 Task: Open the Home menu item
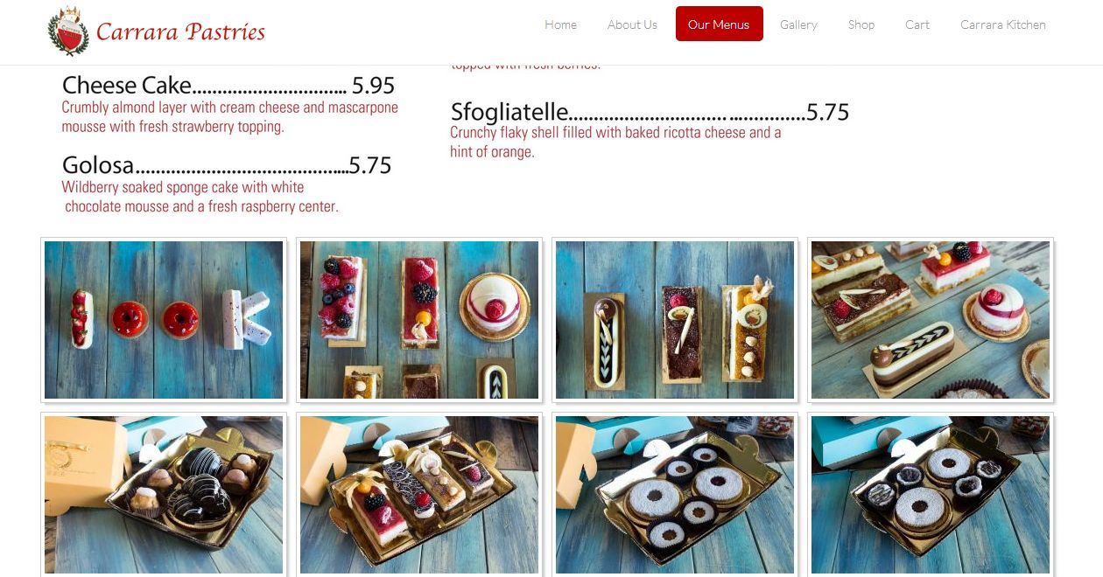tap(560, 24)
